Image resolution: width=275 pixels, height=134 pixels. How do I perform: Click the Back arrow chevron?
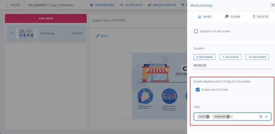coord(7,5)
